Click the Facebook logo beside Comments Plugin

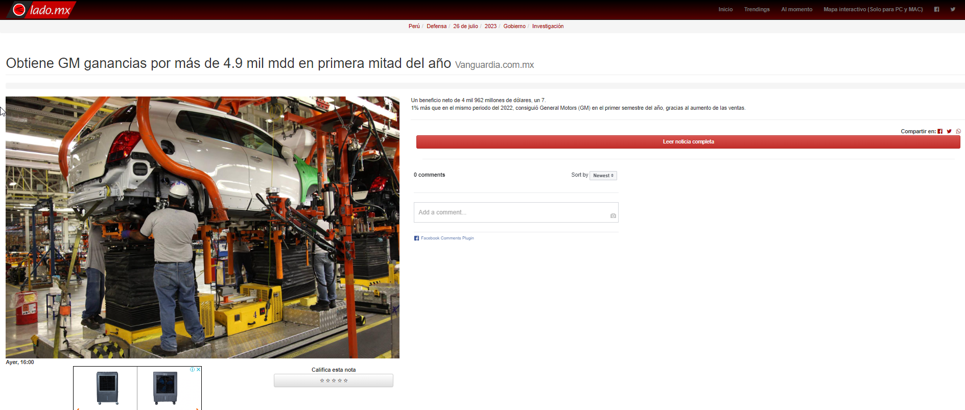coord(416,238)
